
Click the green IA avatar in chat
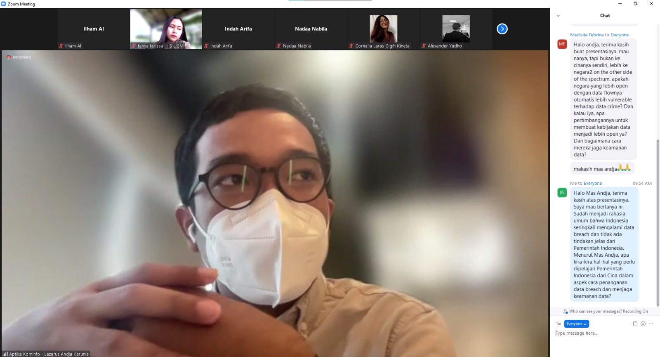point(562,192)
